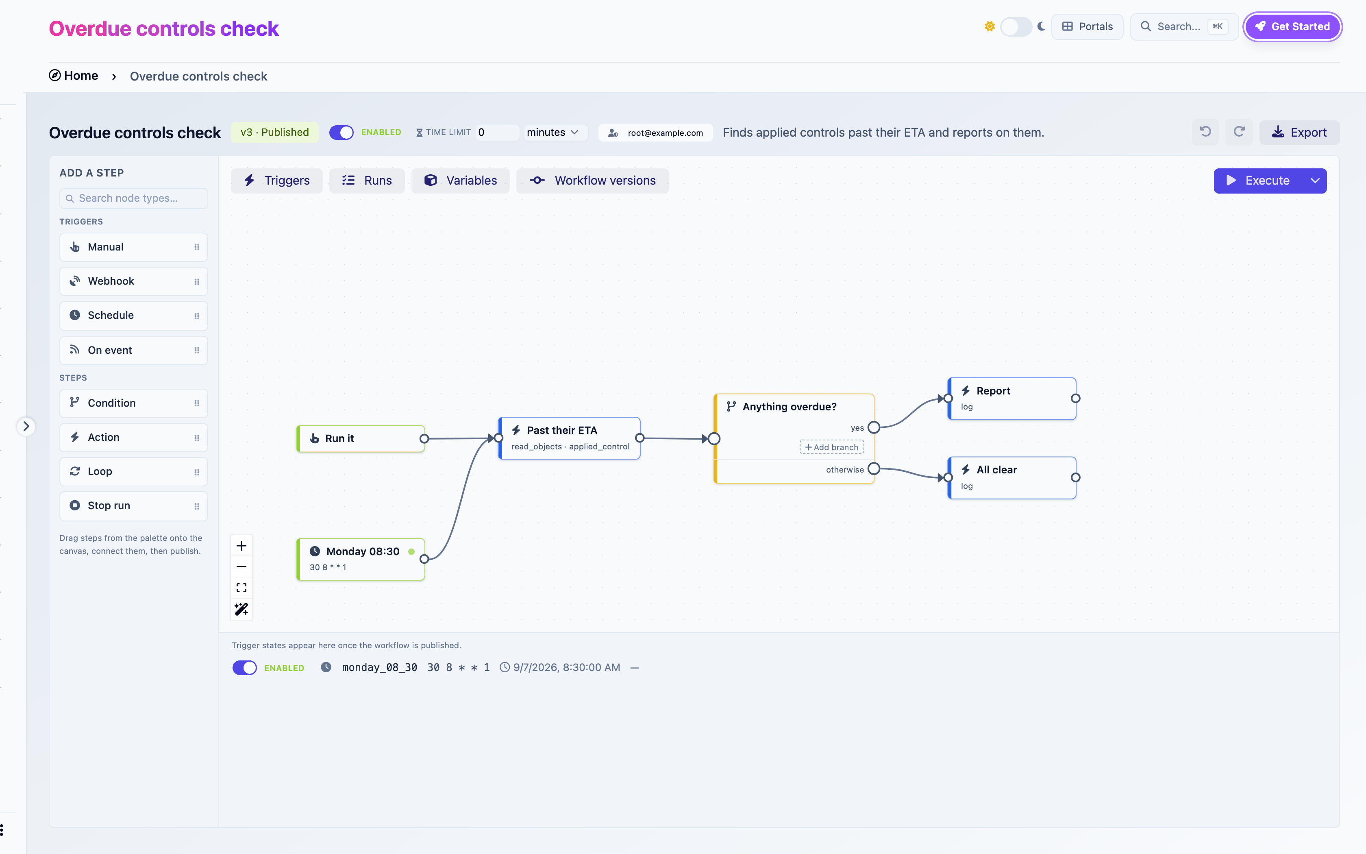
Task: Click the redo arrow icon
Action: pos(1239,132)
